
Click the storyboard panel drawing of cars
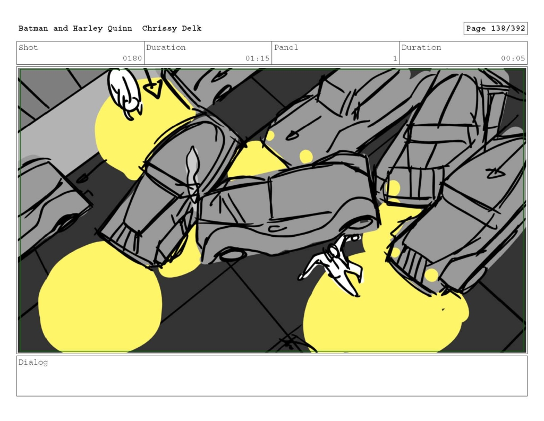pos(272,210)
